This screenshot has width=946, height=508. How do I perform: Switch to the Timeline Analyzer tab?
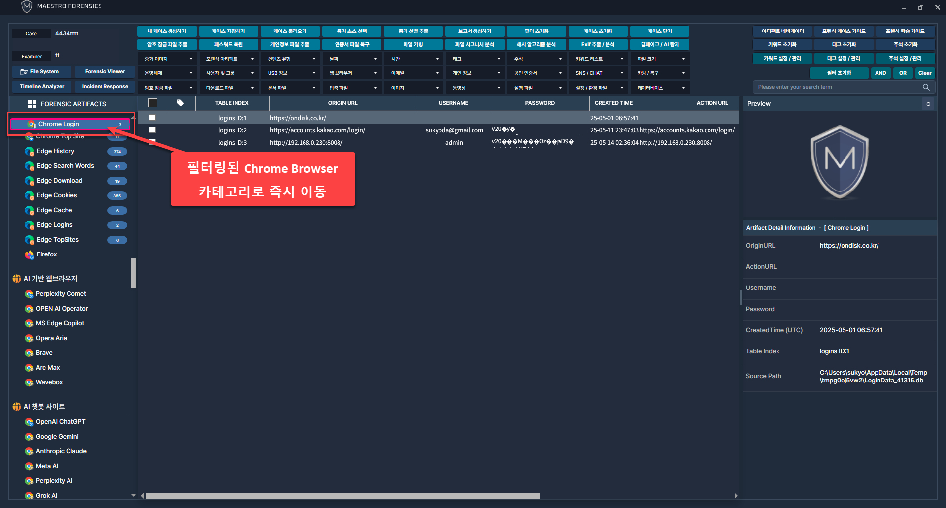[42, 87]
